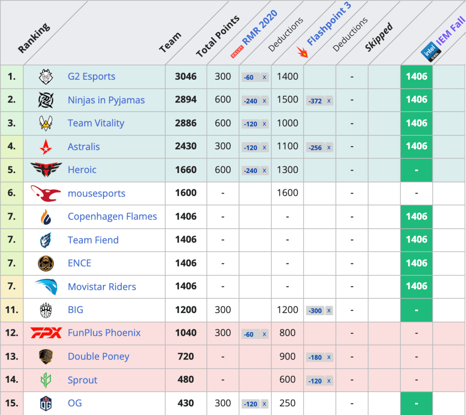Click the Team Vitality bee logo
Image resolution: width=466 pixels, height=415 pixels.
click(46, 123)
